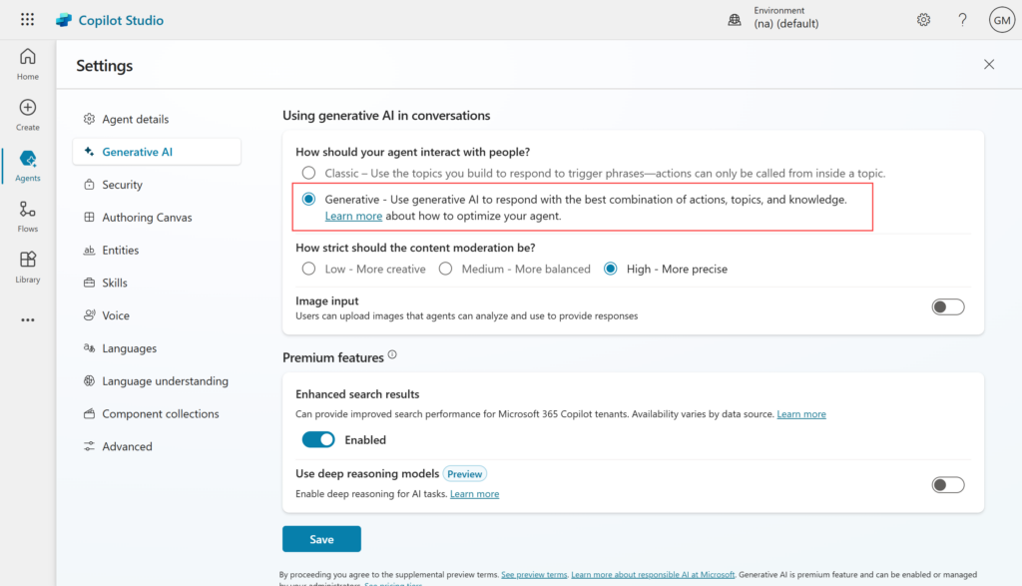Disable the Enhanced search results toggle
The height and width of the screenshot is (586, 1022).
point(318,439)
